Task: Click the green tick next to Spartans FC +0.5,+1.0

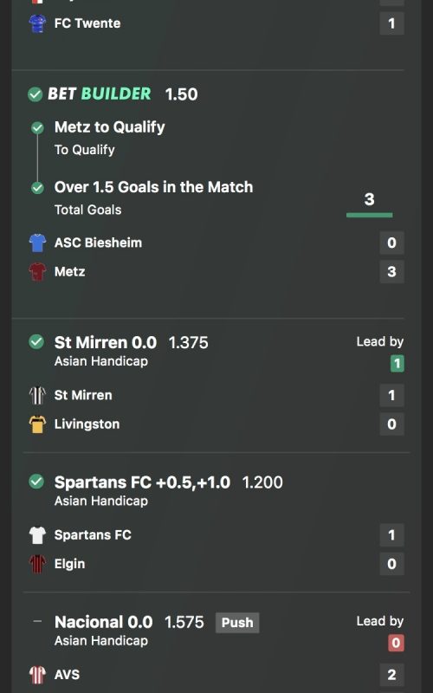Action: pyautogui.click(x=36, y=482)
